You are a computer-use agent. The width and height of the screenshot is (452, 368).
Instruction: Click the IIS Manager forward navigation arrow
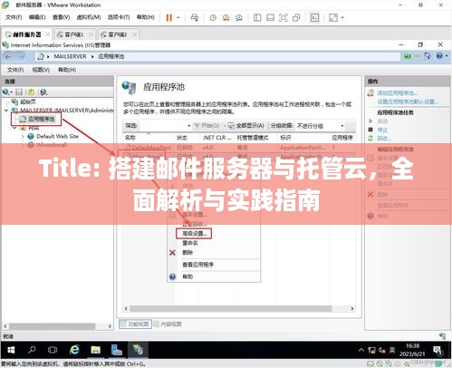tap(21, 56)
